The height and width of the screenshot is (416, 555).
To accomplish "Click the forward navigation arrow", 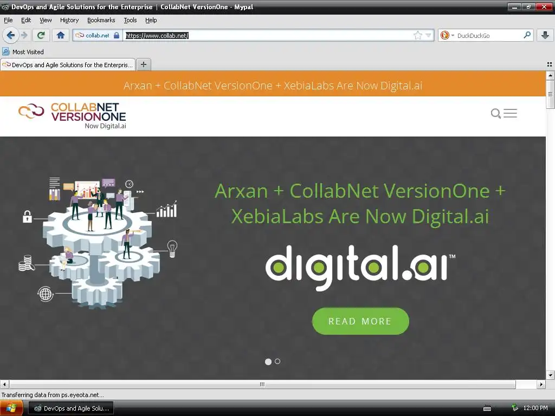I will tap(24, 35).
